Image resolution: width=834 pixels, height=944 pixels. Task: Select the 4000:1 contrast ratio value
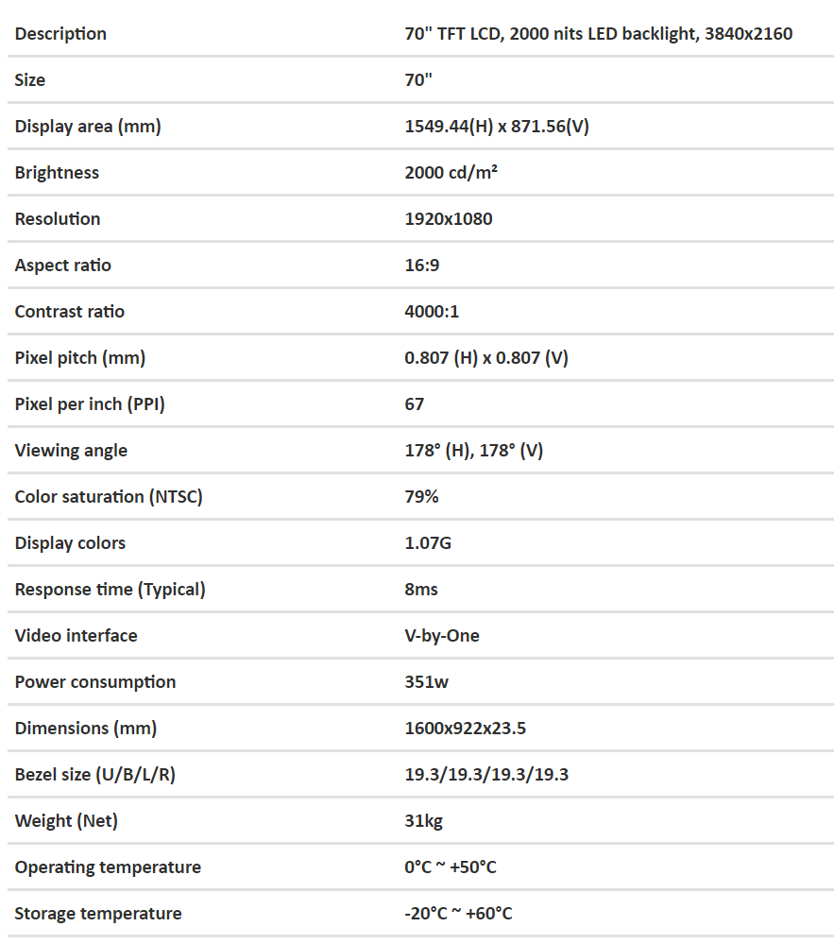[432, 312]
